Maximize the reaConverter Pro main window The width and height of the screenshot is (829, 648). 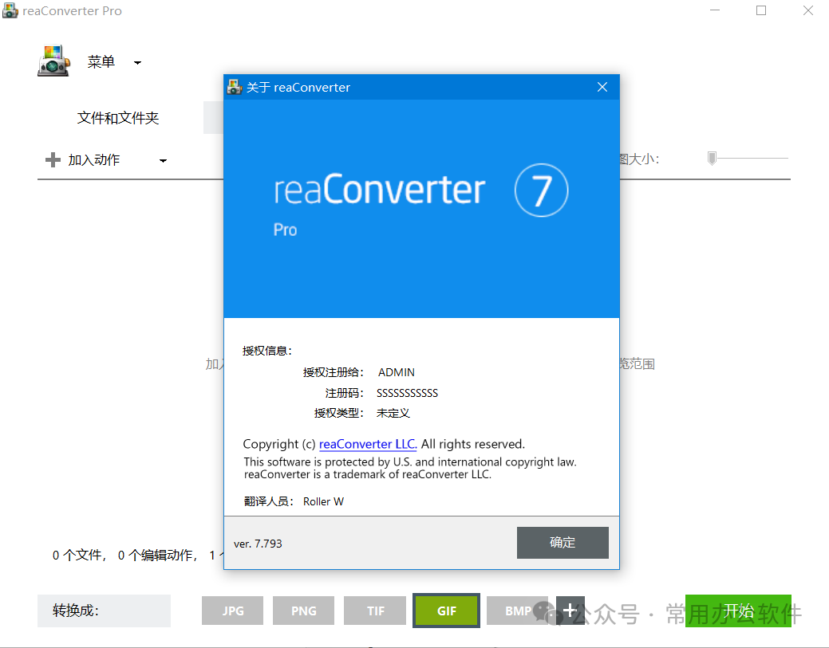point(761,11)
